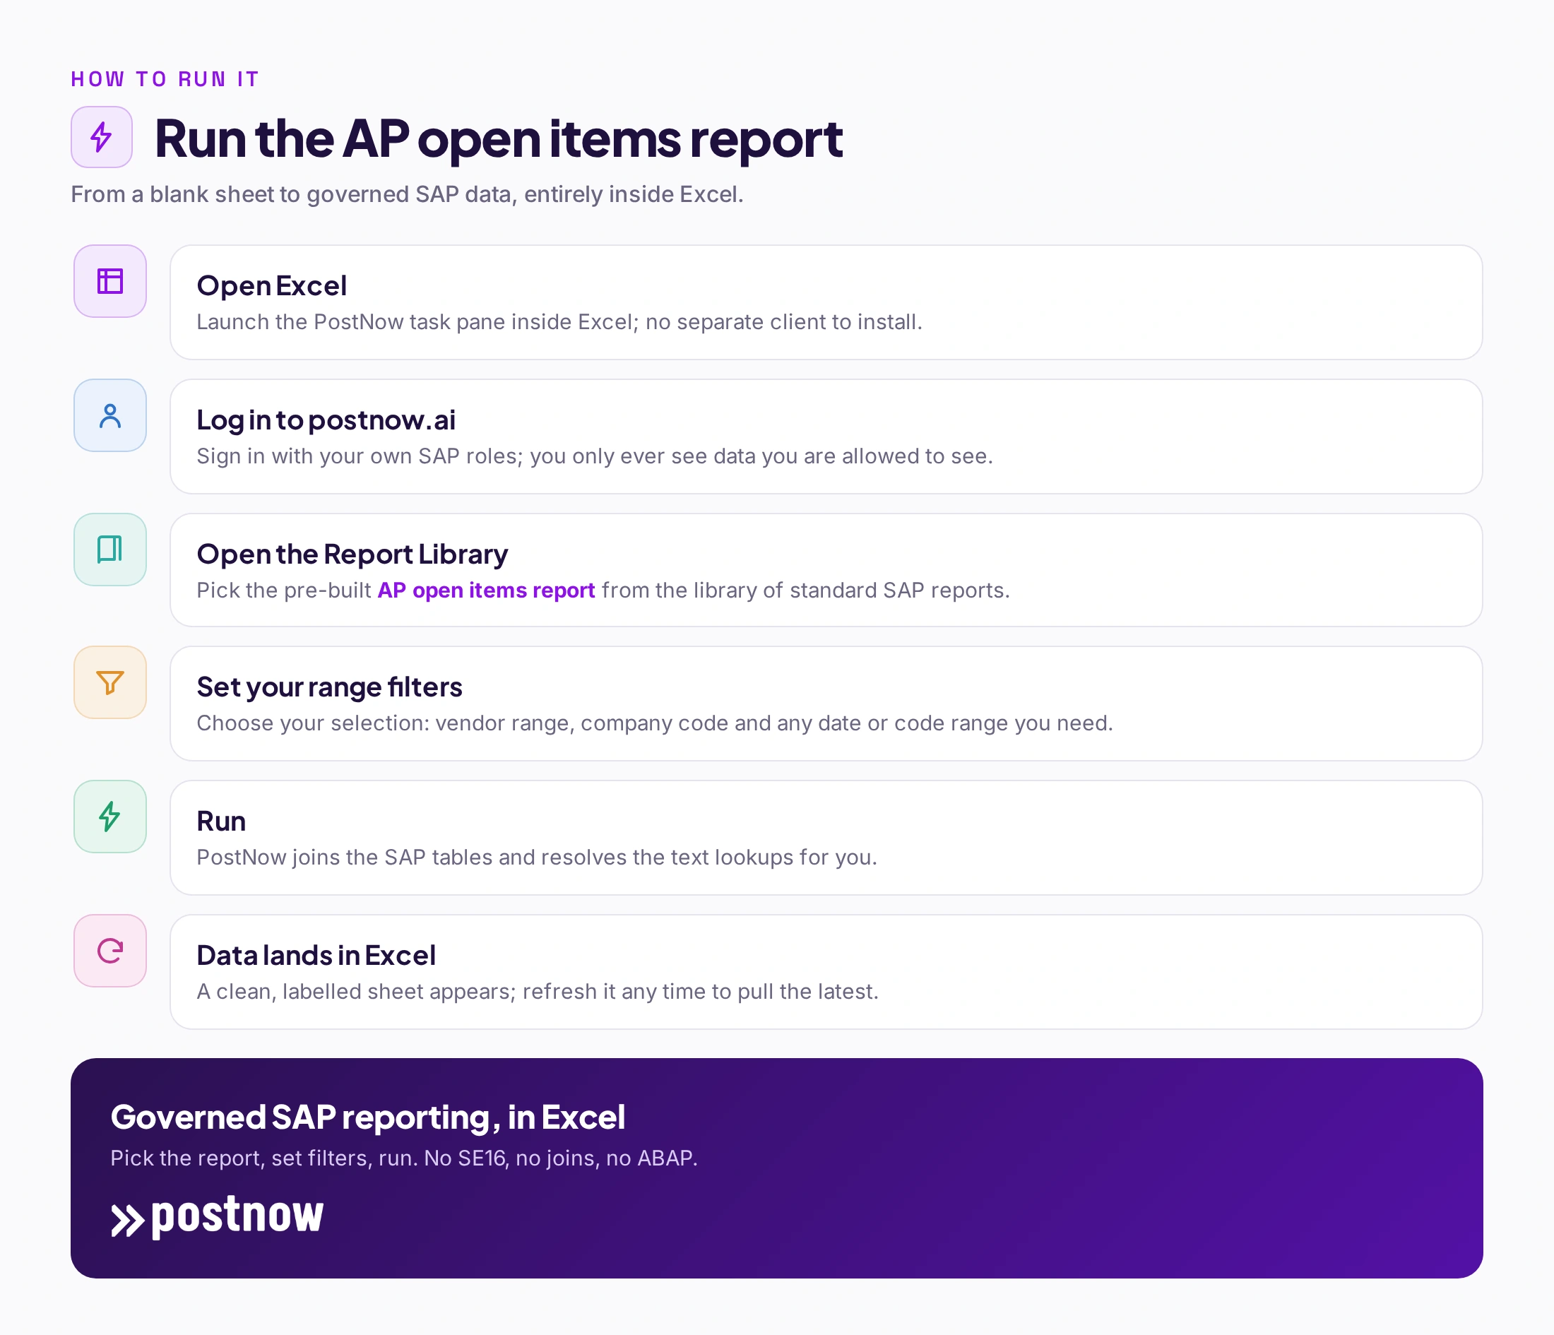Click the text 'A clean, labelled sheet appears'
The width and height of the screenshot is (1554, 1335).
click(x=356, y=992)
